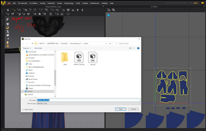Pop out the UV Editor with its corner icon
The height and width of the screenshot is (131, 206).
(x=204, y=6)
